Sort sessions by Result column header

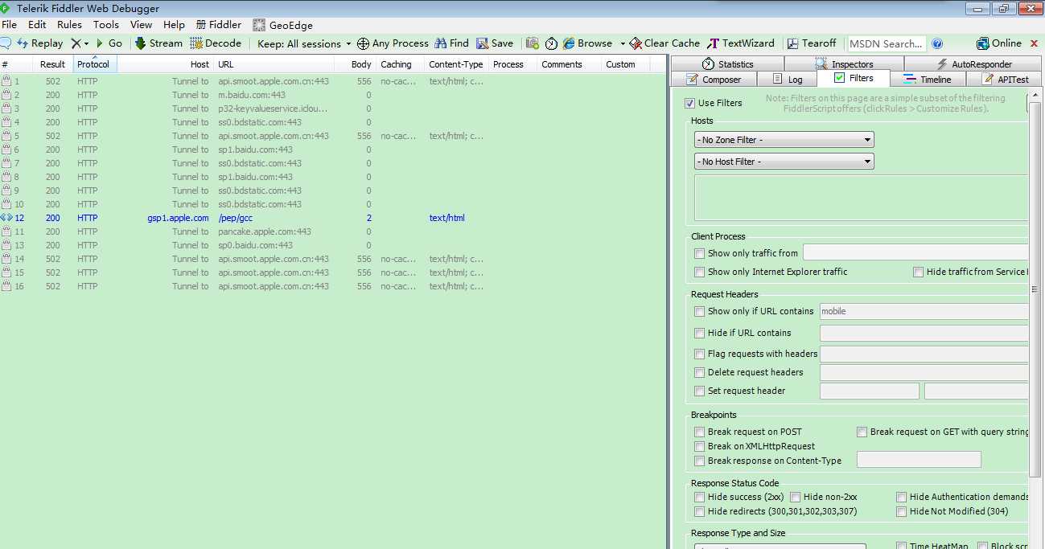point(53,64)
